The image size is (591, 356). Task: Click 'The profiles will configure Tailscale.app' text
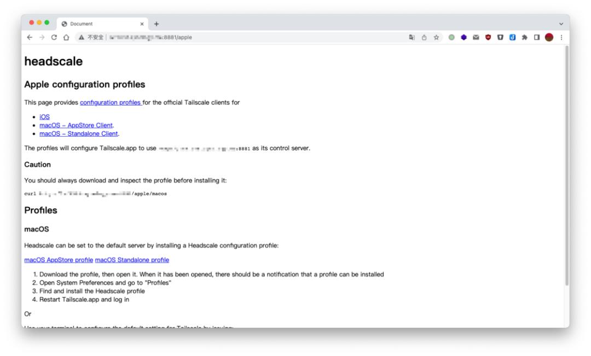pyautogui.click(x=167, y=148)
